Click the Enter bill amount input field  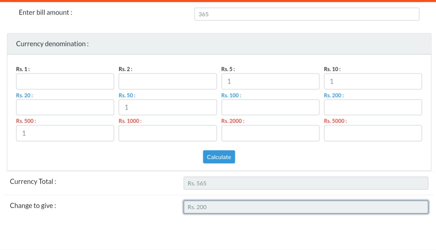tap(307, 14)
